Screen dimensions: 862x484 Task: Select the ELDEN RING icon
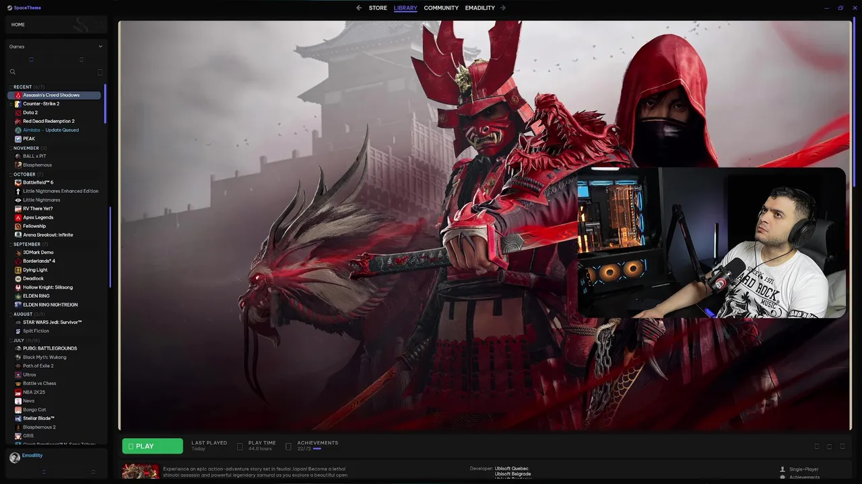coord(18,296)
